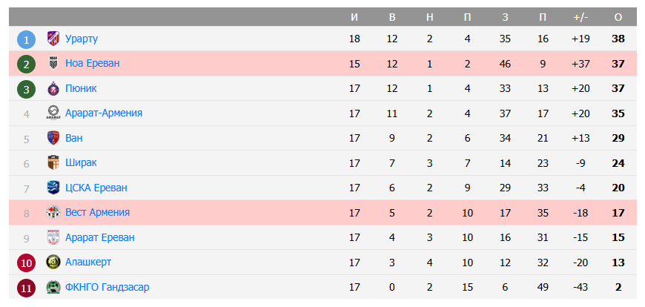645x307 pixels.
Task: Click the +/- goal difference column header
Action: click(x=580, y=16)
